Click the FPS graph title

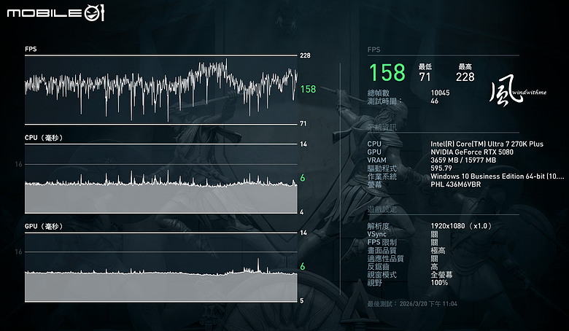click(31, 49)
